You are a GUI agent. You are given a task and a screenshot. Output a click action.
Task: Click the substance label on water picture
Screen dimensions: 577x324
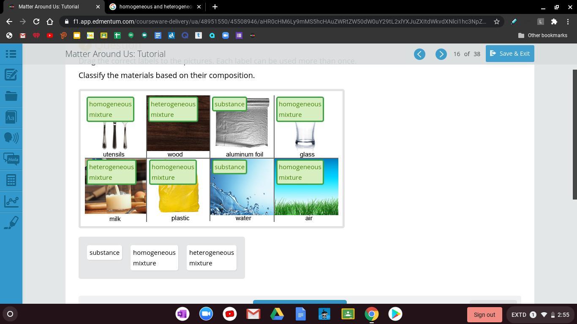click(229, 167)
